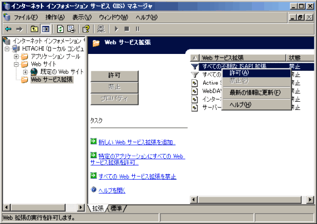The width and height of the screenshot is (317, 224).
Task: Open the 操作(A) menu
Action: (x=55, y=17)
